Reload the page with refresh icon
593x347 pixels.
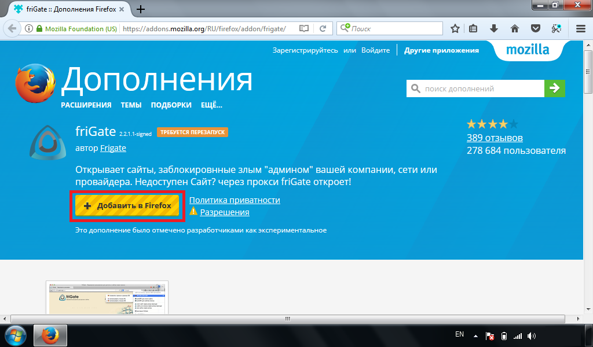coord(323,29)
